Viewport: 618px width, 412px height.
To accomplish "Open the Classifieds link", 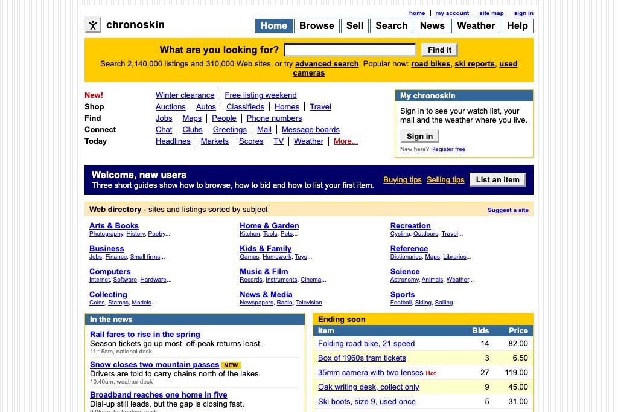I will click(245, 106).
